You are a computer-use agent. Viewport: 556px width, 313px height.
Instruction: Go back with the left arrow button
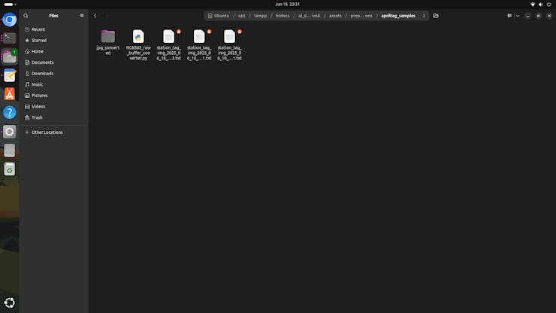[95, 16]
